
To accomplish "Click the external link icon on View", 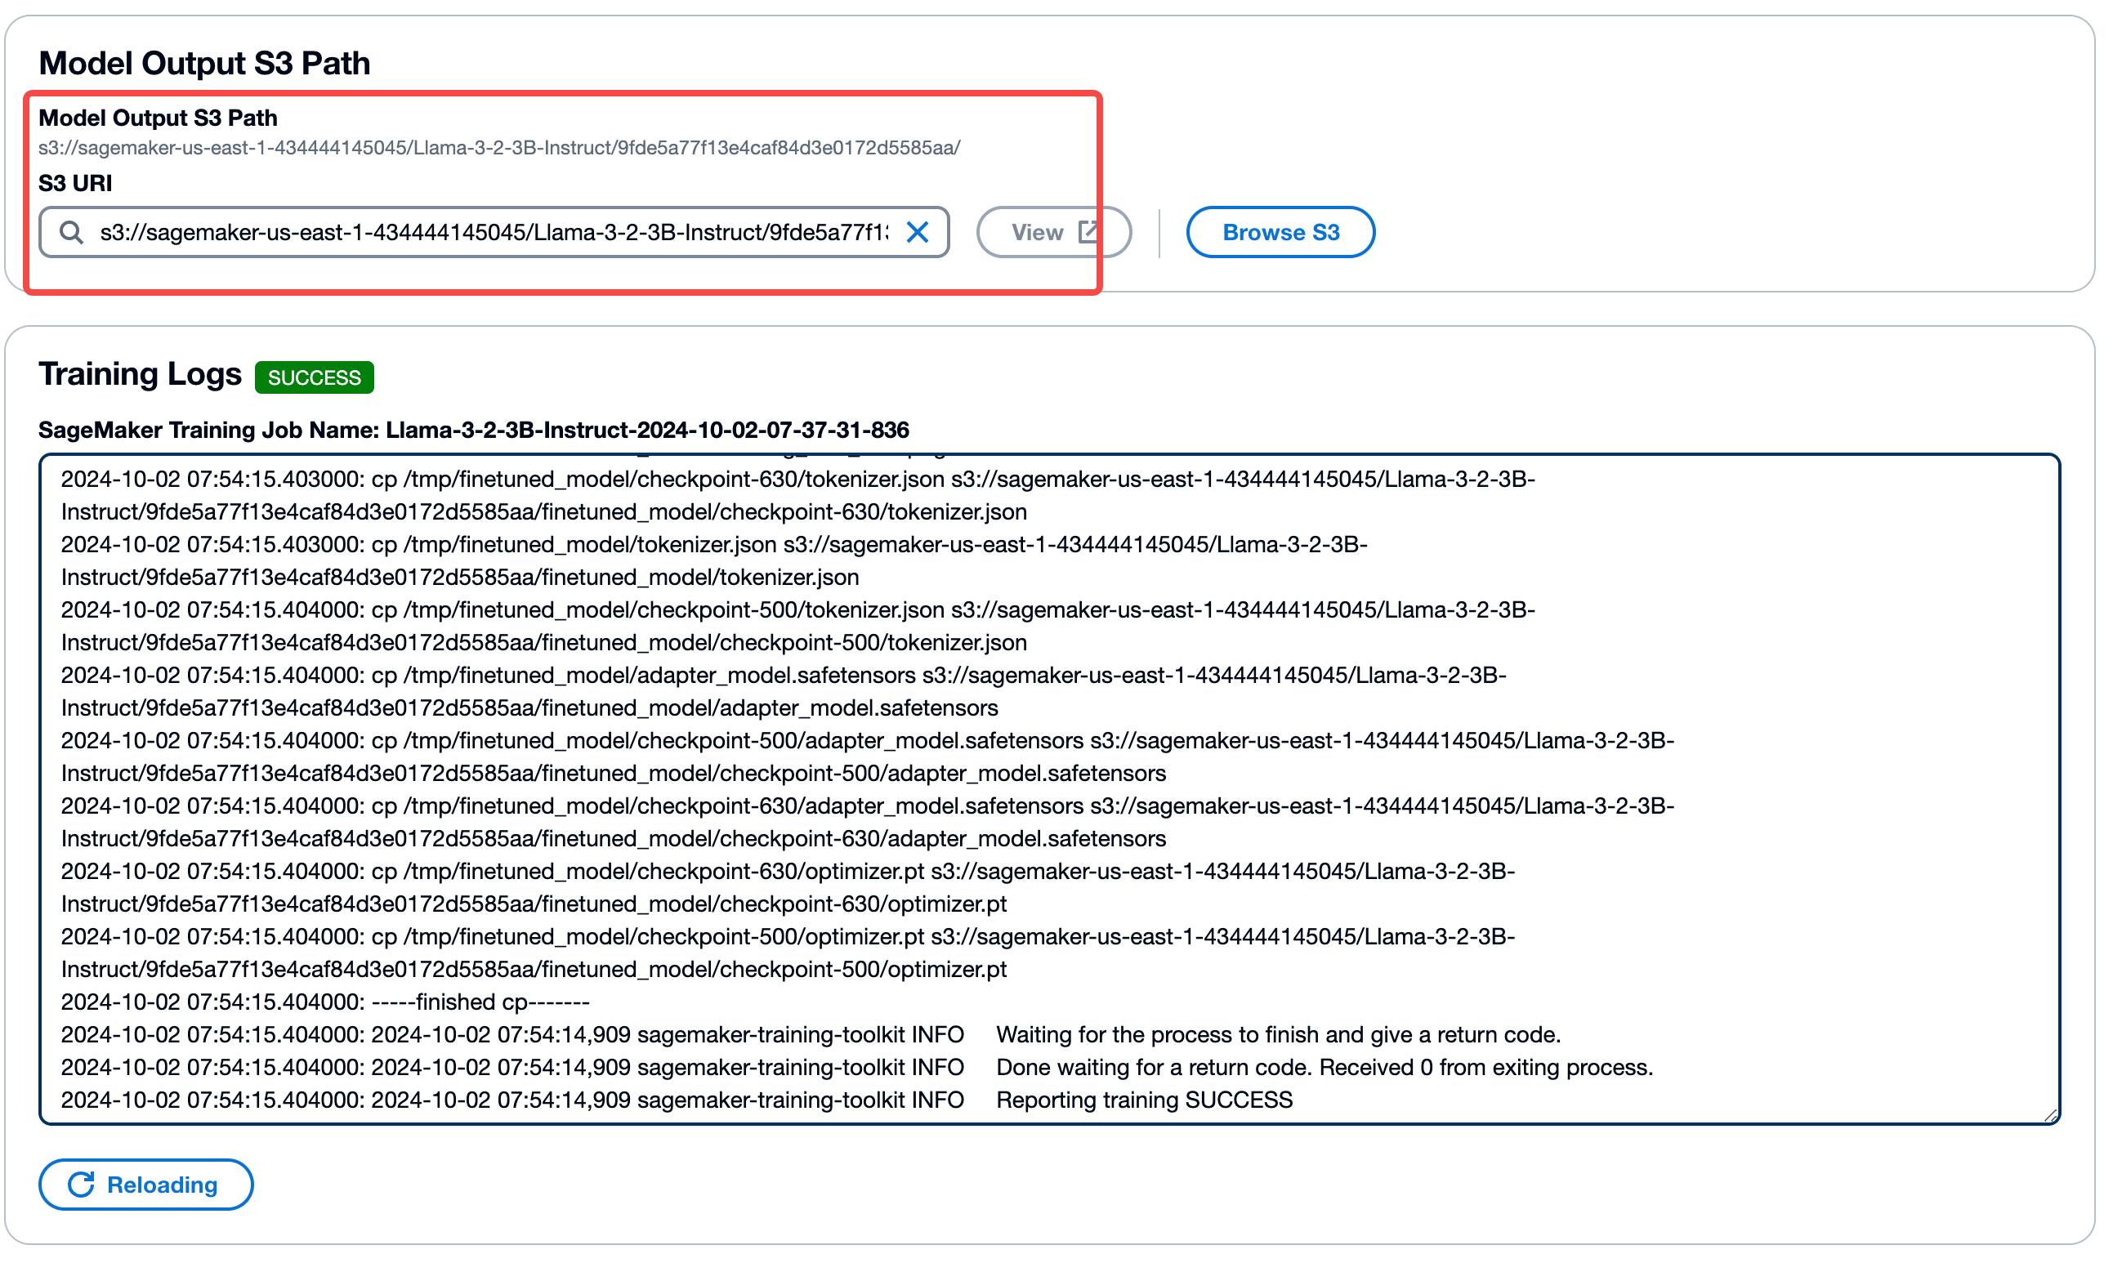I will 1088,231.
